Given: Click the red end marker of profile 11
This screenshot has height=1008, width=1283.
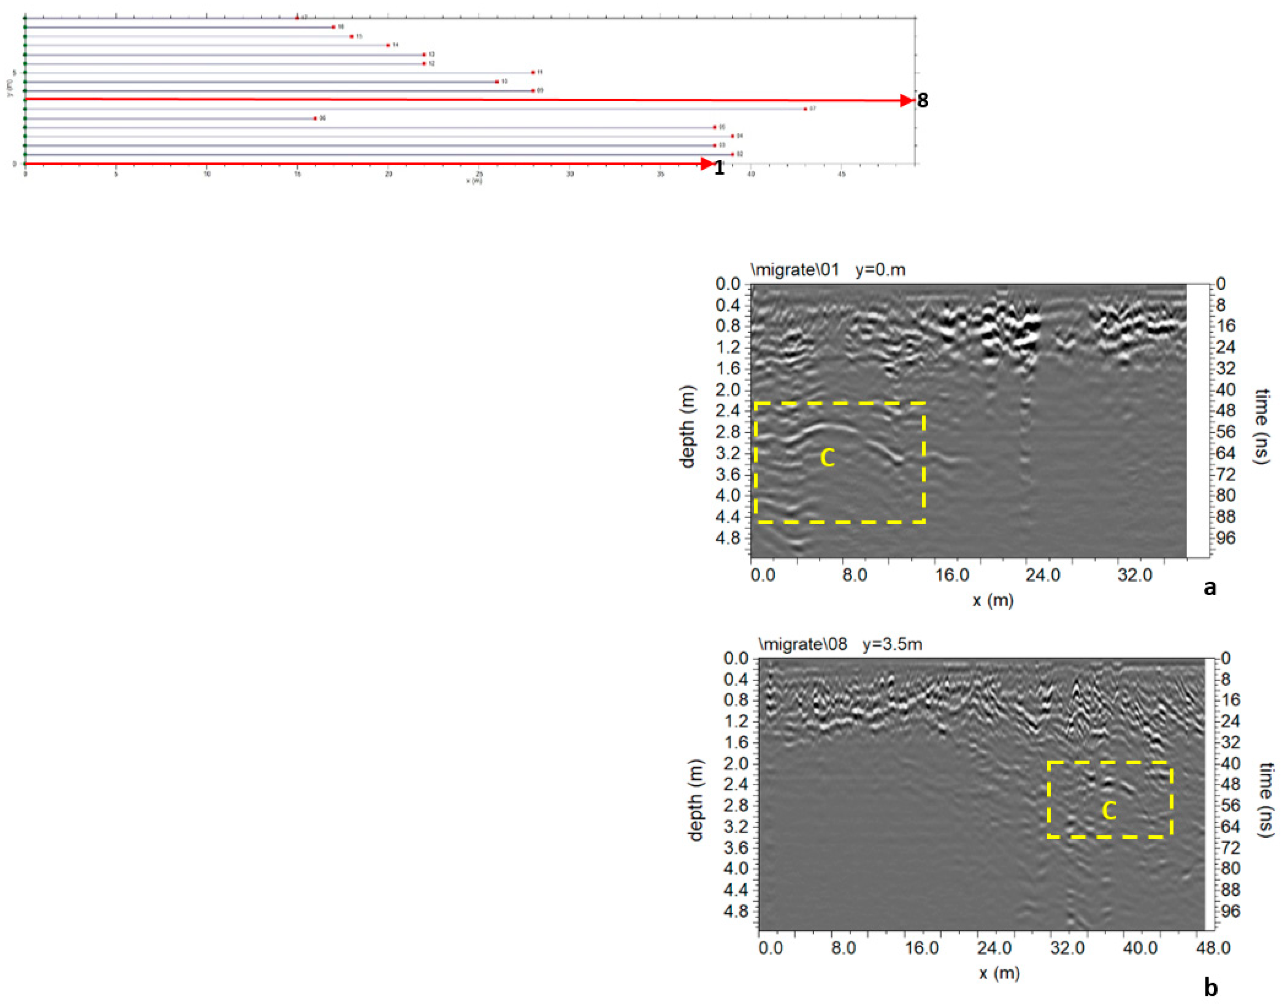Looking at the screenshot, I should pyautogui.click(x=533, y=73).
